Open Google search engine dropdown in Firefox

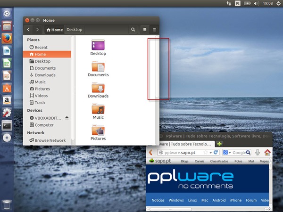coord(226,153)
